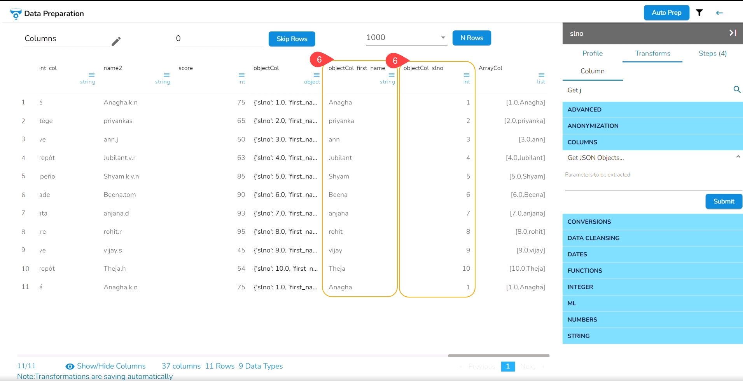Viewport: 743px width, 381px height.
Task: Select the Transforms tab
Action: pyautogui.click(x=653, y=54)
